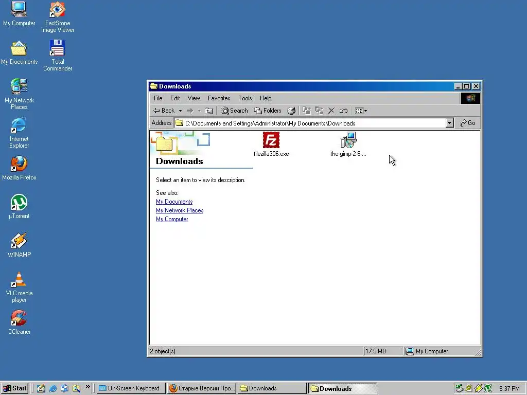
Task: Click the Folders toolbar button
Action: (268, 111)
